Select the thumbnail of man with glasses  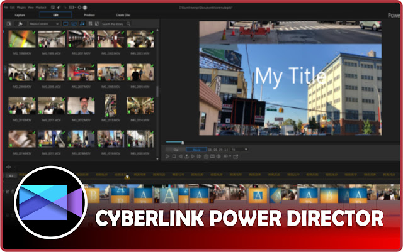click(81, 106)
